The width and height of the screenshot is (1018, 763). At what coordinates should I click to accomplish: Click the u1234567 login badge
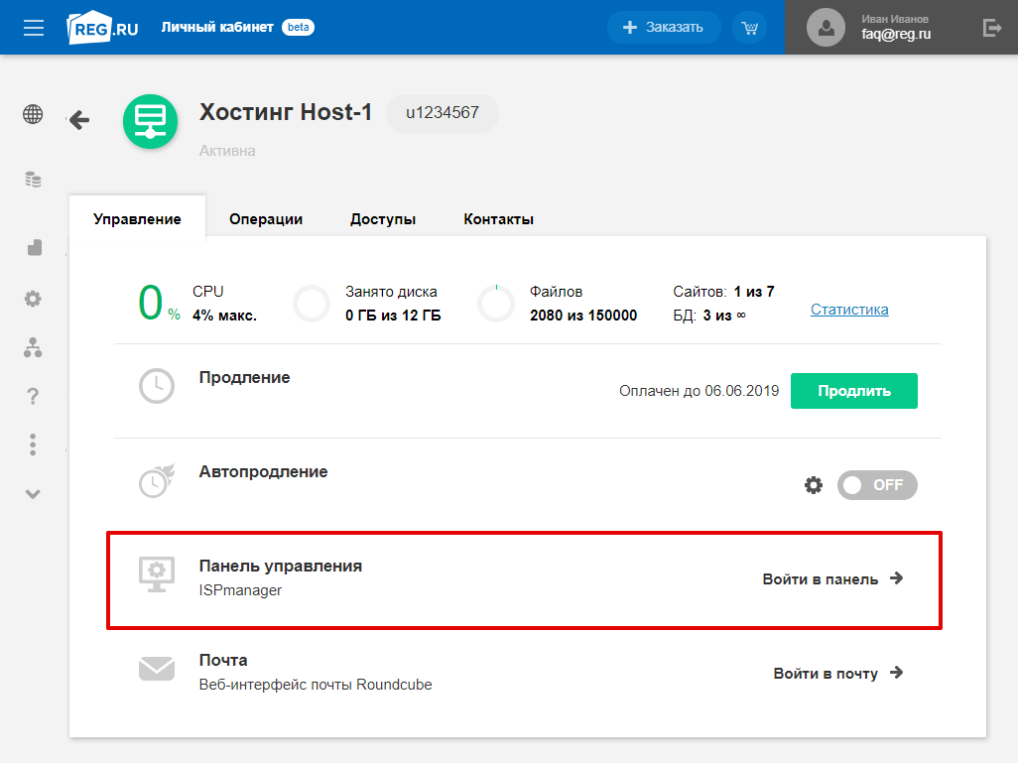443,113
